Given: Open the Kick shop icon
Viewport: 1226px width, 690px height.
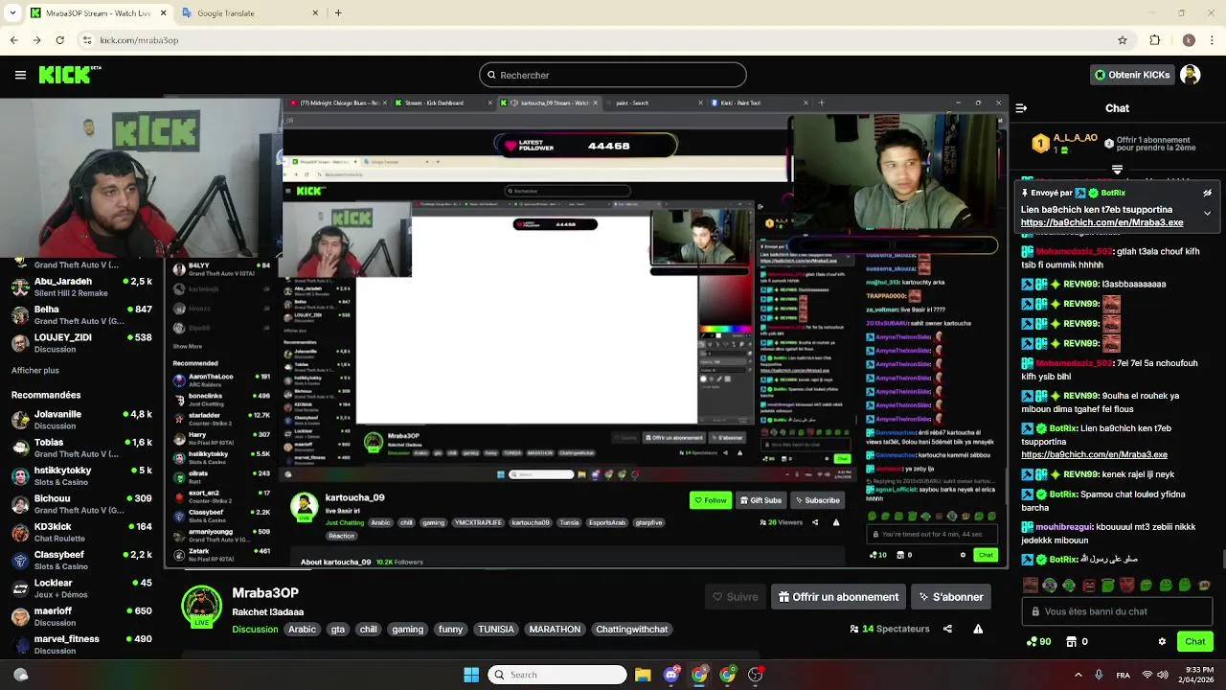Looking at the screenshot, I should coord(1072,641).
